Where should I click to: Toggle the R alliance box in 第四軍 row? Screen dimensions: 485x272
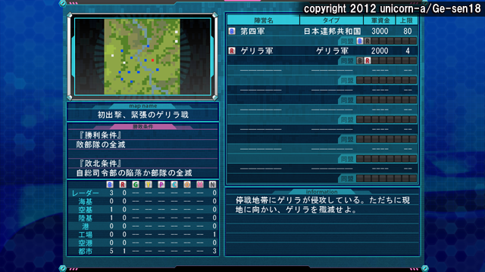coord(368,41)
